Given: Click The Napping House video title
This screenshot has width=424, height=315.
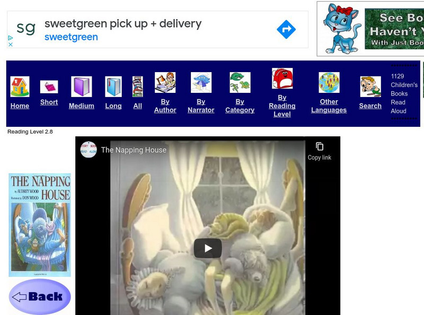Looking at the screenshot, I should 134,150.
